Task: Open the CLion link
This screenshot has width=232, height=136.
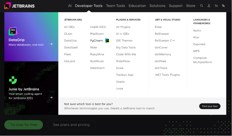Action: pos(68,34)
